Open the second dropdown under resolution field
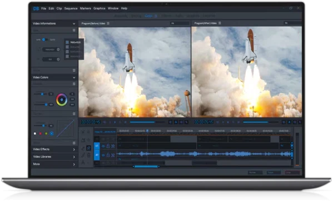Viewport: 333px width, 204px height. tap(51, 59)
